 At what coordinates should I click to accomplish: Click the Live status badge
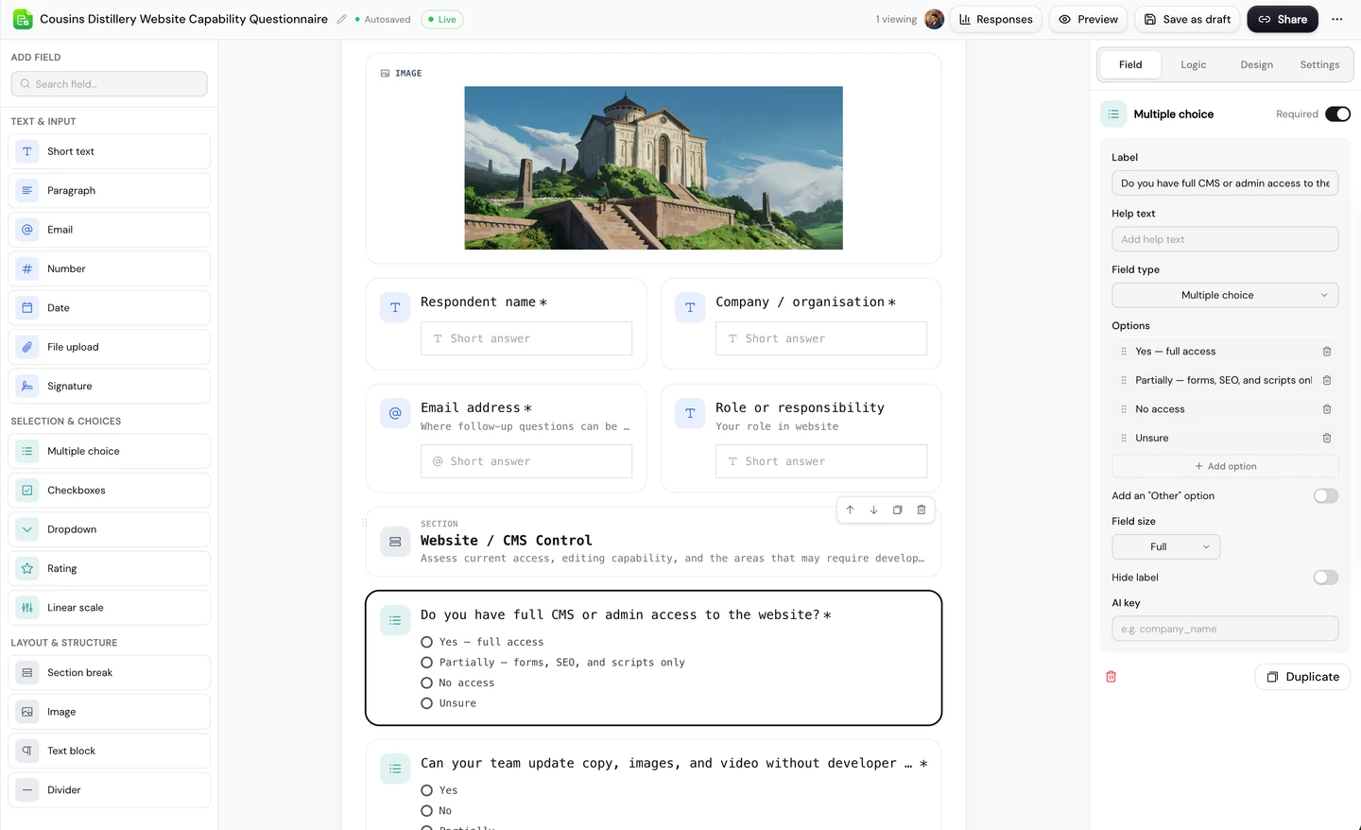(x=442, y=19)
